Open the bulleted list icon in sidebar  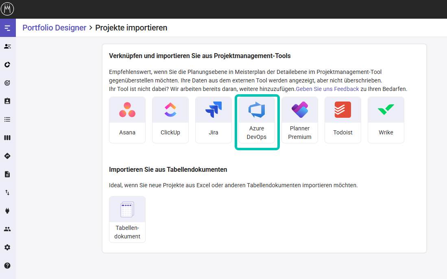pos(7,119)
